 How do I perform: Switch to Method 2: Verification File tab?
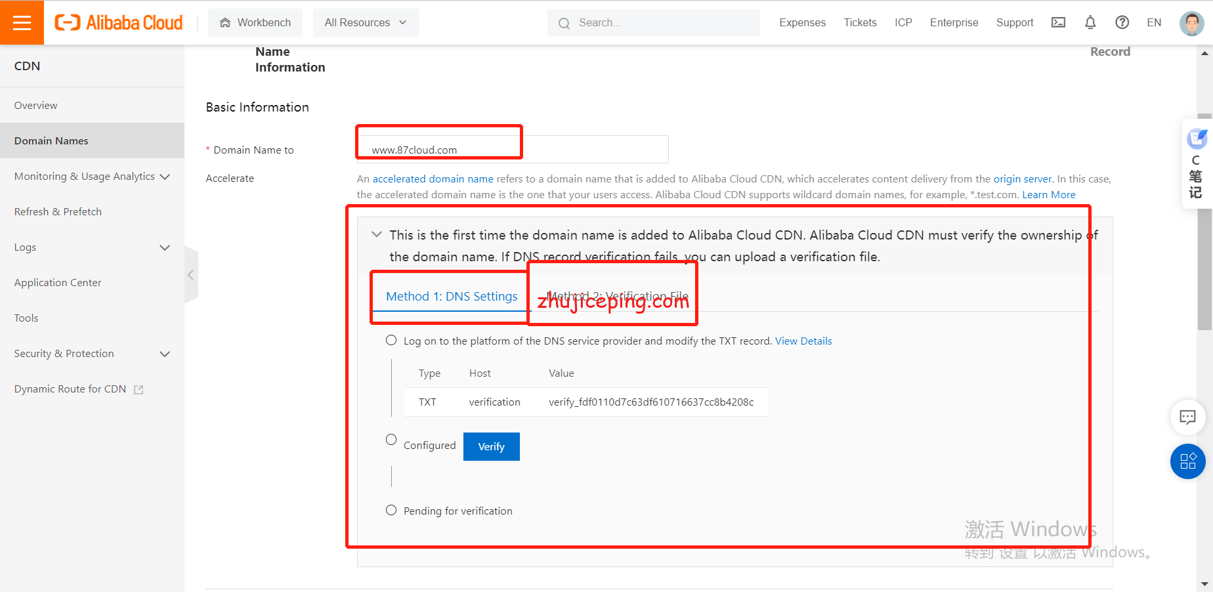coord(618,297)
